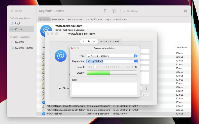Click pencil icon of net.whatsapp oauth-token row
This screenshot has height=124, width=199.
click(44, 110)
